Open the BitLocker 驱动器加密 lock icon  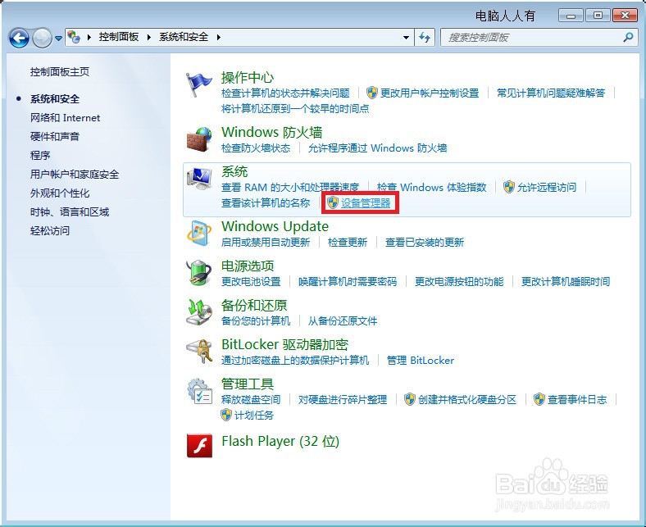(199, 352)
